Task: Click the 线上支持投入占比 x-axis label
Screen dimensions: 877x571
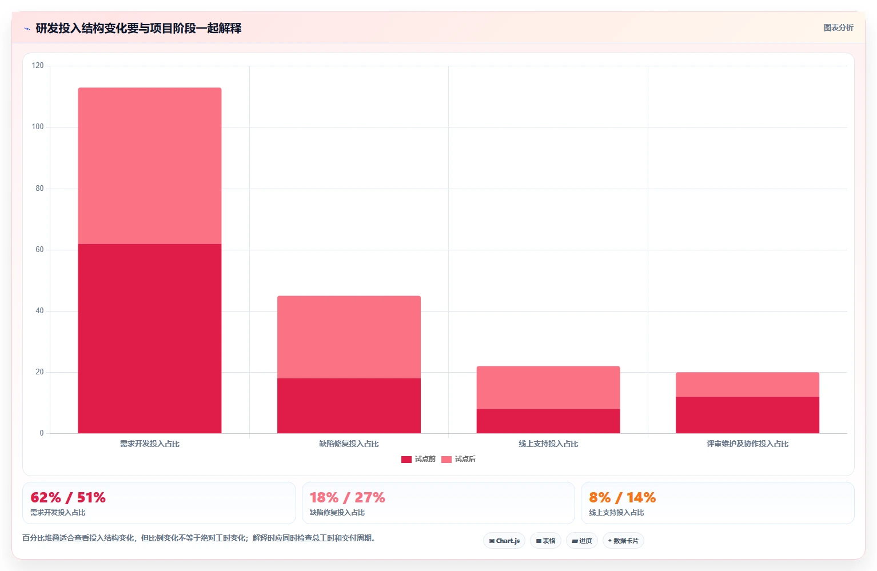Action: 548,444
